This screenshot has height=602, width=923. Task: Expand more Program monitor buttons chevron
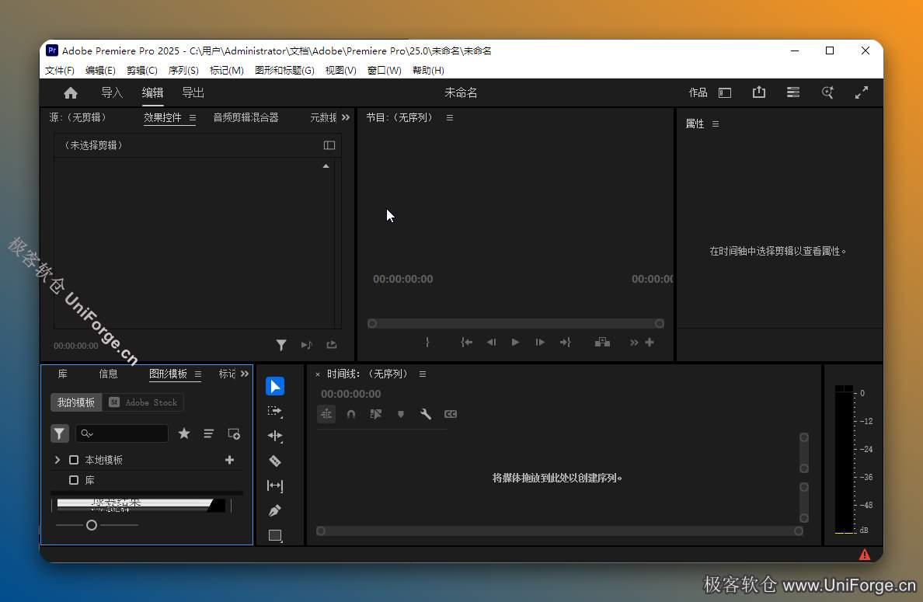coord(634,342)
